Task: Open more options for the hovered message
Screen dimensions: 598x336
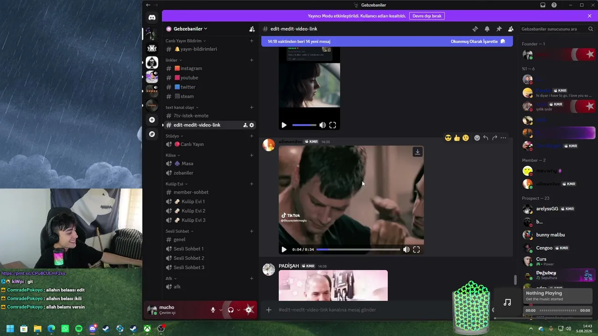Action: (x=503, y=138)
